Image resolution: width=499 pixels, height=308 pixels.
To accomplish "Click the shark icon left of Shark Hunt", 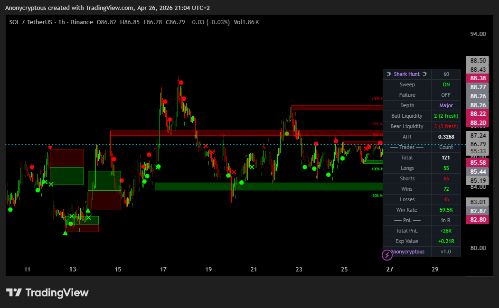I will pos(388,74).
